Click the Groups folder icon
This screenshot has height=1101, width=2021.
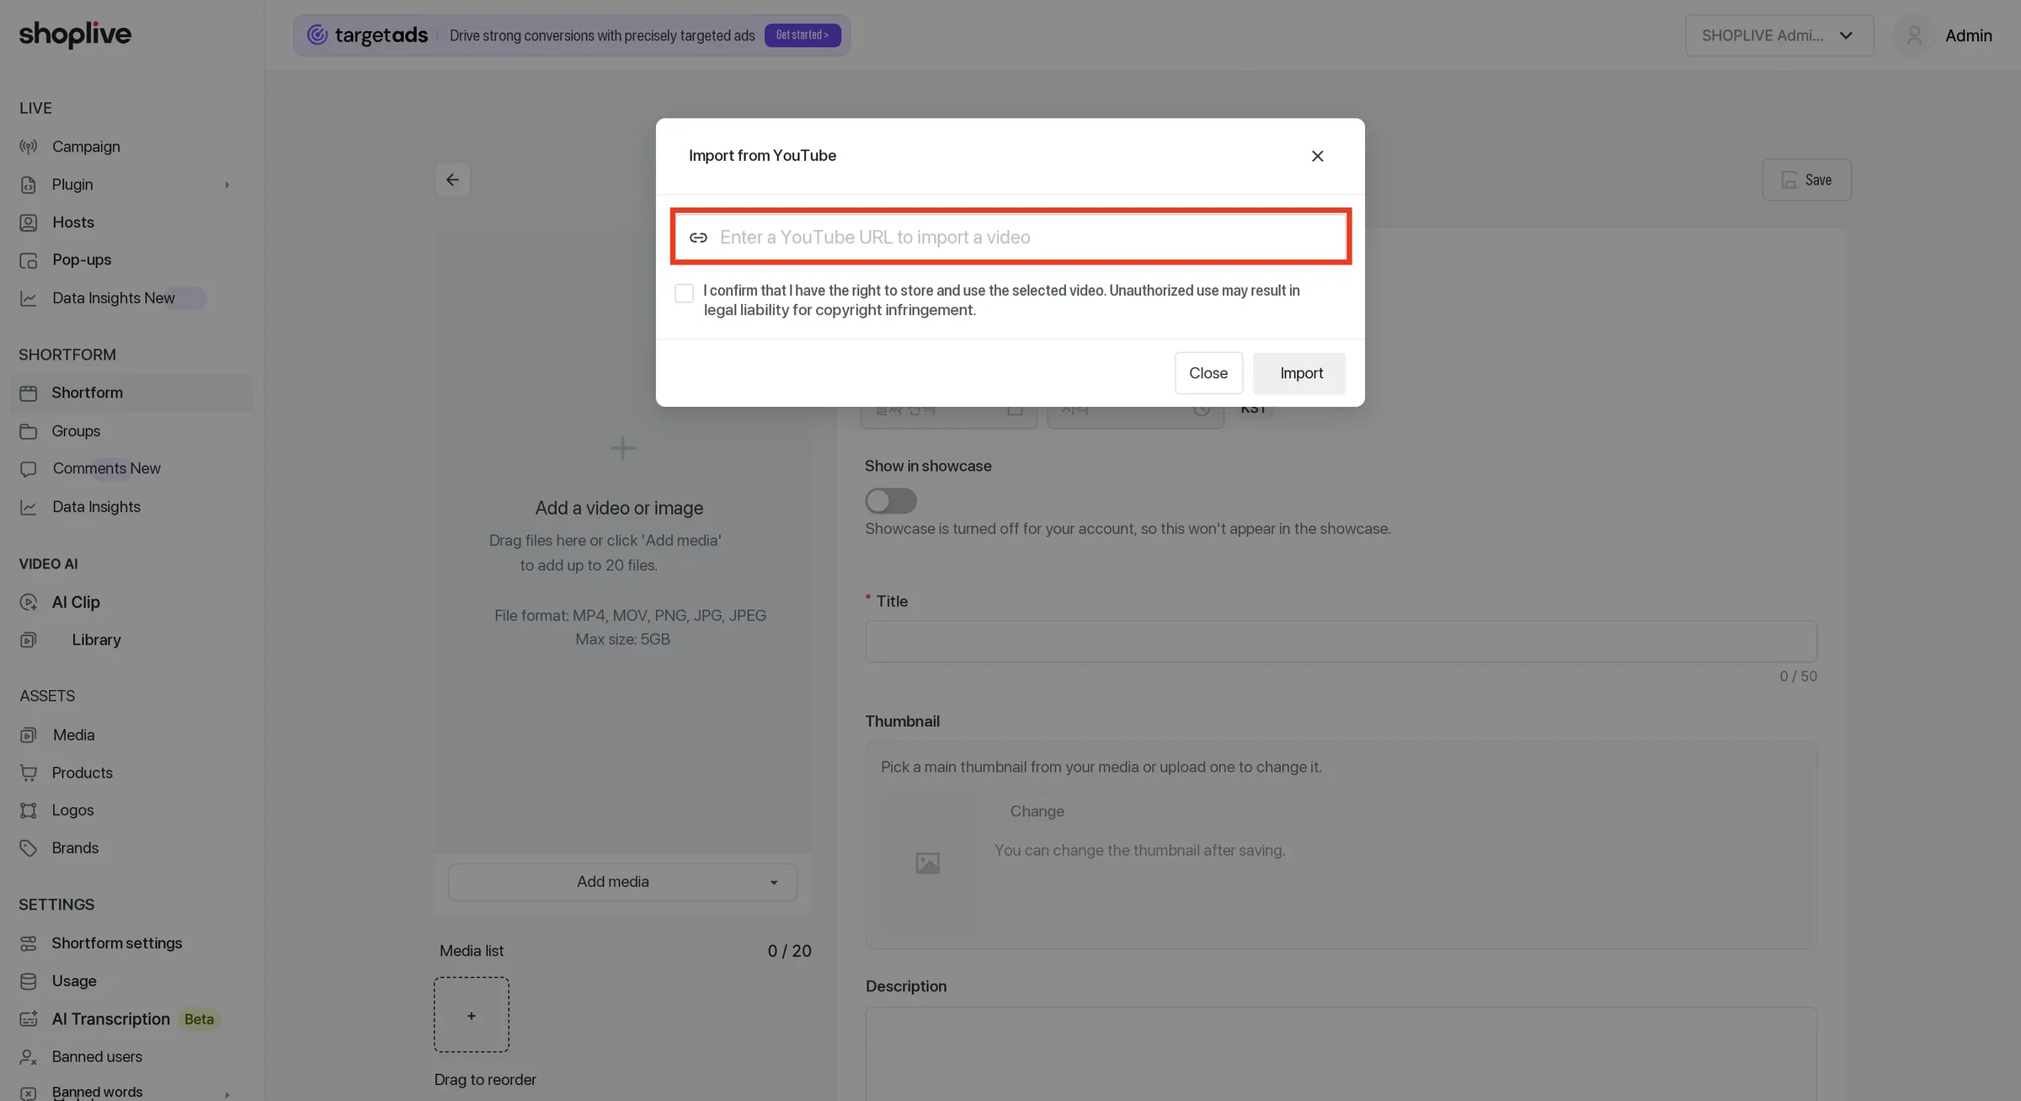[x=29, y=431]
